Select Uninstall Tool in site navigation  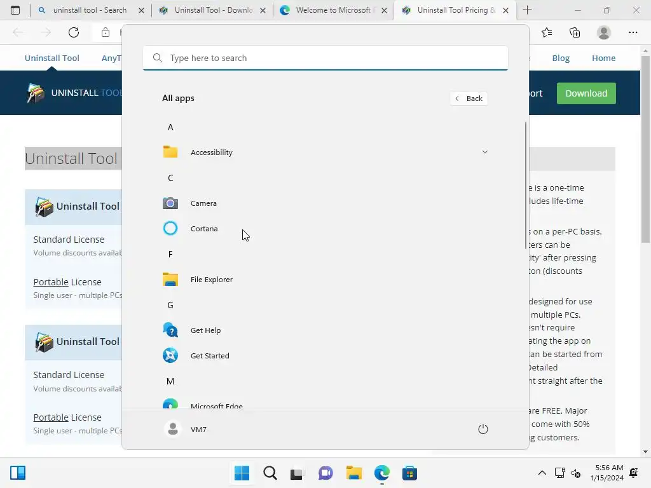point(52,58)
